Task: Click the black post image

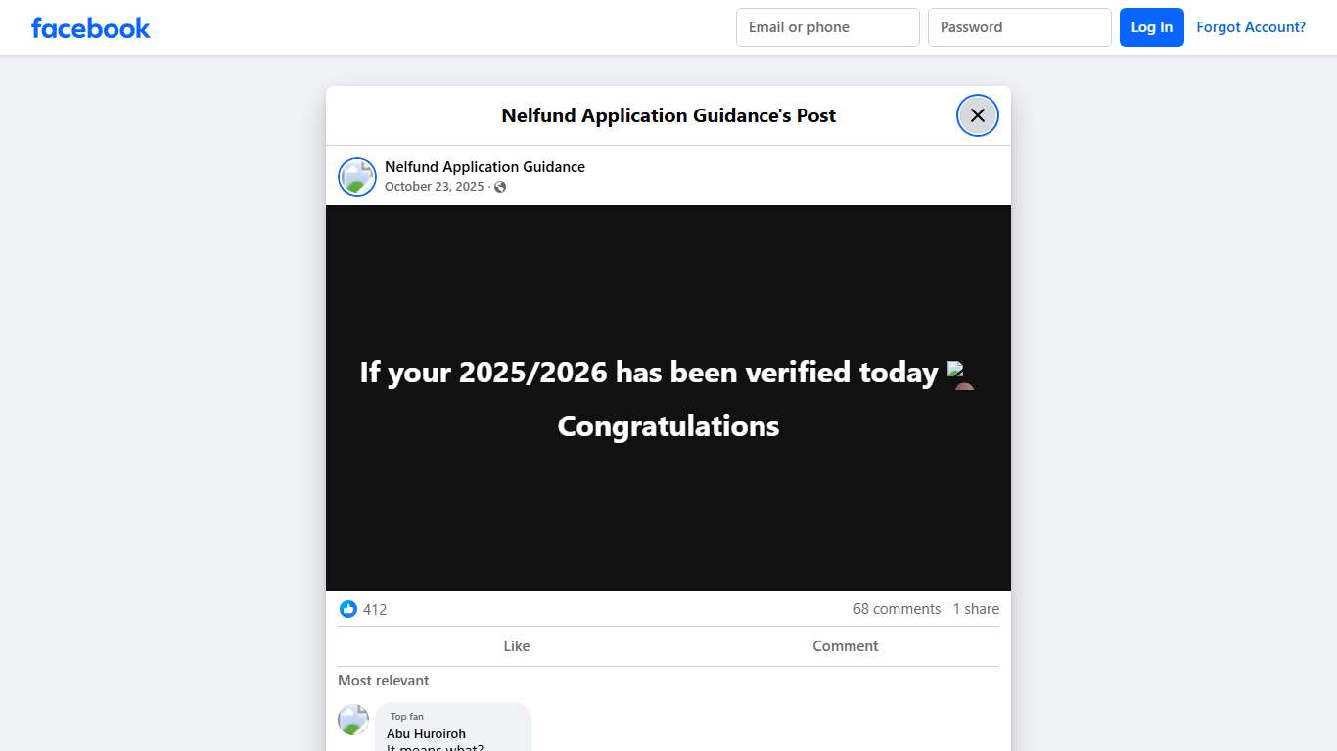Action: click(x=668, y=399)
